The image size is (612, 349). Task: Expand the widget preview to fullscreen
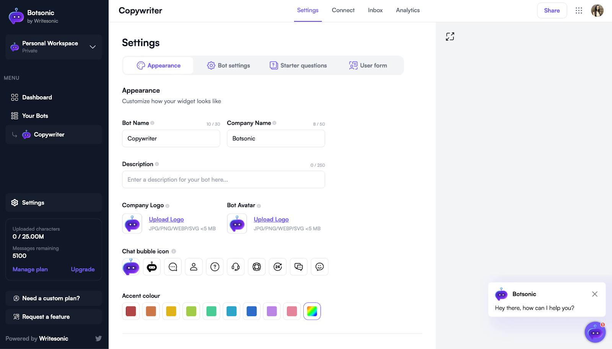[450, 36]
